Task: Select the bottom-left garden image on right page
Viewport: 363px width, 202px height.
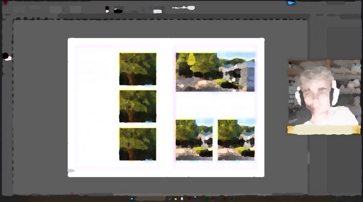Action: coord(194,140)
